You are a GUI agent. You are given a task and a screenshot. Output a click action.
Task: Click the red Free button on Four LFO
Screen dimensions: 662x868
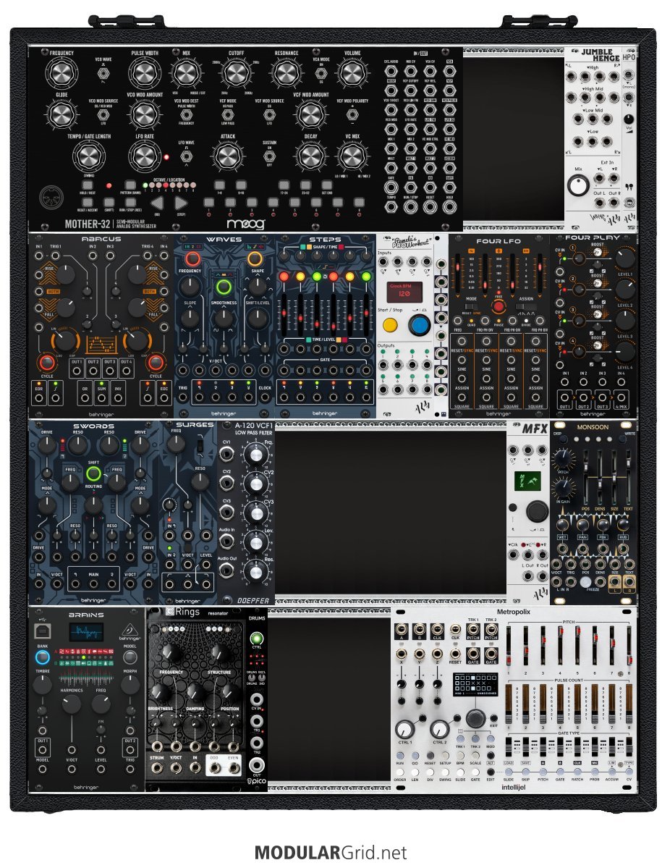(498, 306)
